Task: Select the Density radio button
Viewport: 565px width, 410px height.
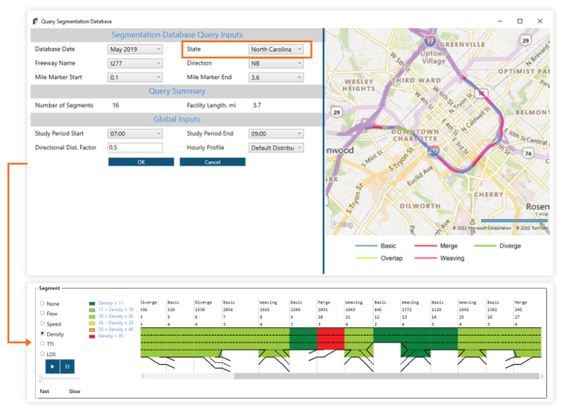Action: (x=41, y=334)
